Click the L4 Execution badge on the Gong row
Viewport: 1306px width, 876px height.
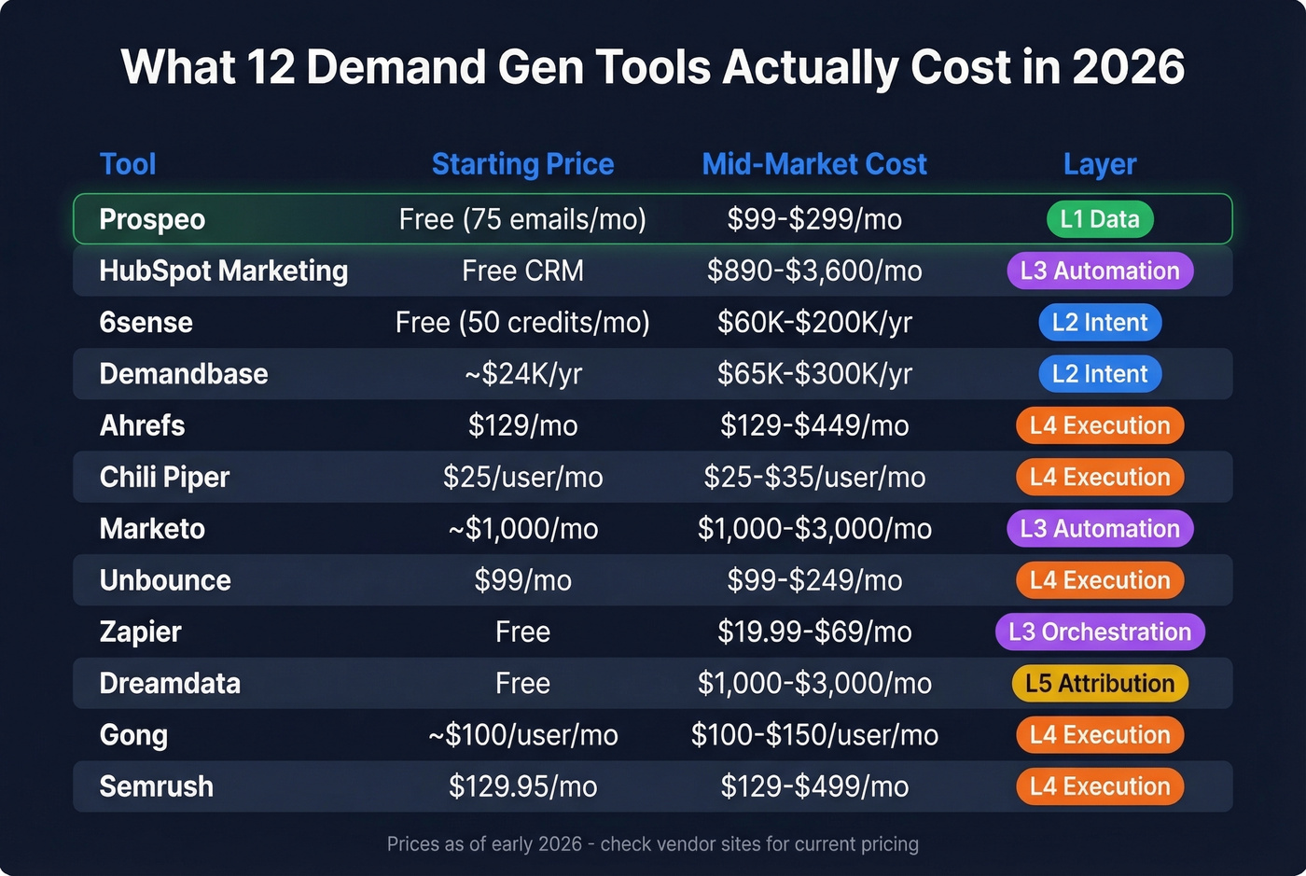click(x=1100, y=734)
